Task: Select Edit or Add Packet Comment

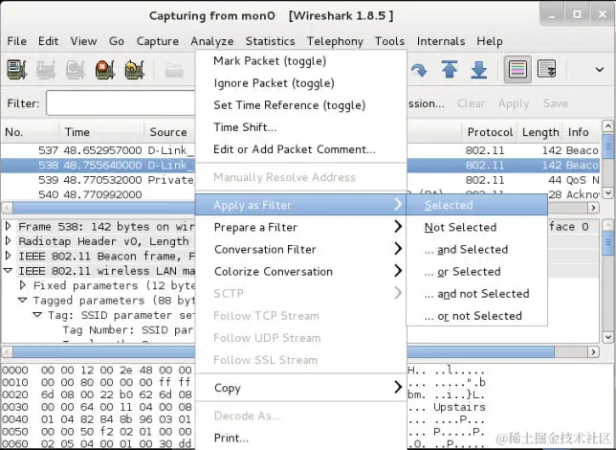Action: click(301, 149)
